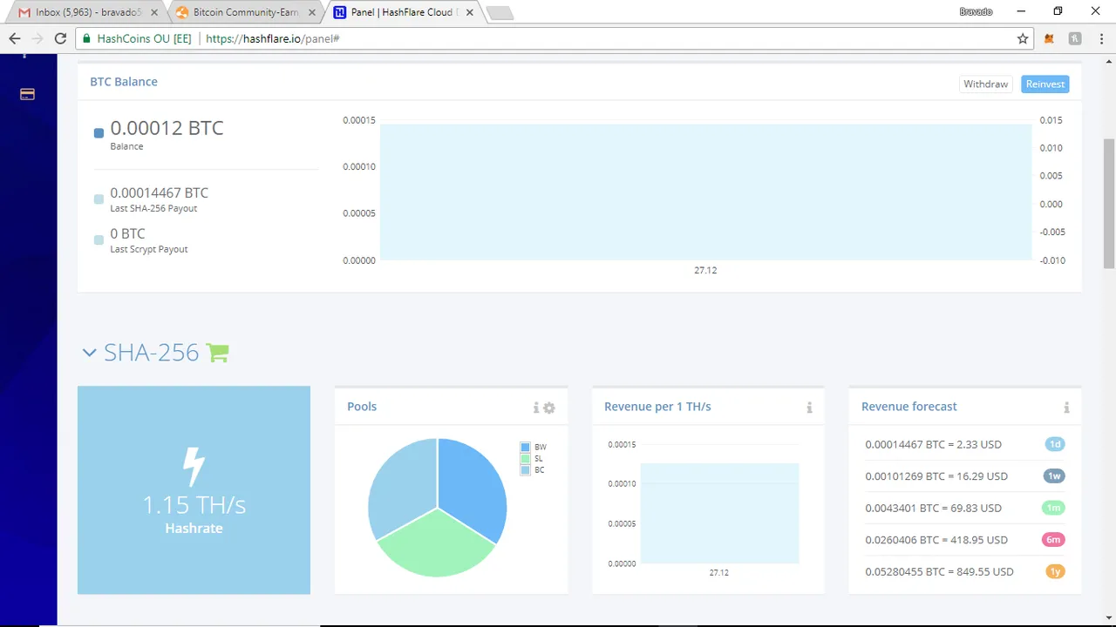The image size is (1116, 627).
Task: Click the 0.00014467 BTC last payout value
Action: click(160, 193)
